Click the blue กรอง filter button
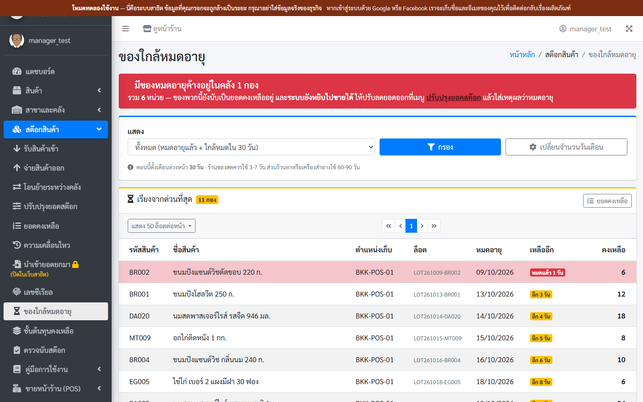This screenshot has height=402, width=643. click(x=440, y=147)
